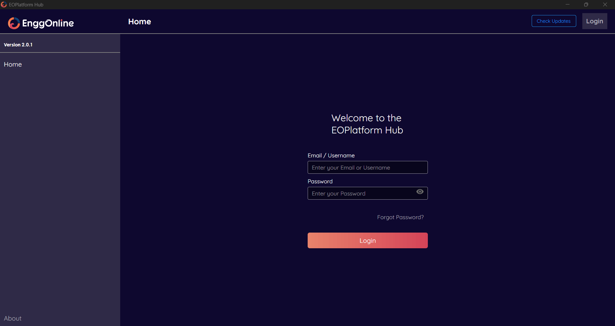Click the Version 2.0.1 label
Viewport: 615px width, 326px height.
18,44
